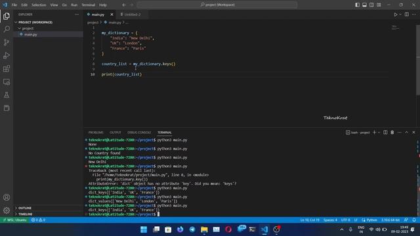Viewport: 420px width, 236px height.
Task: Click Ln 10, Col cursor position status
Action: 310,220
